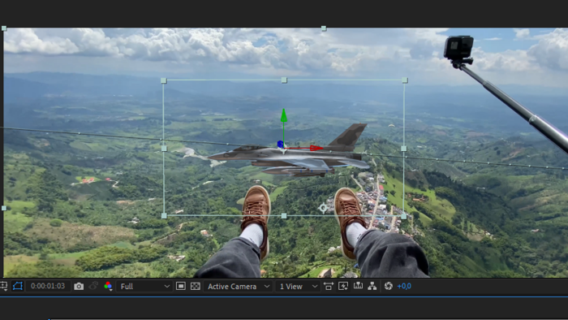
Task: Click the background layer's top-left corner handle
Action: [4, 28]
